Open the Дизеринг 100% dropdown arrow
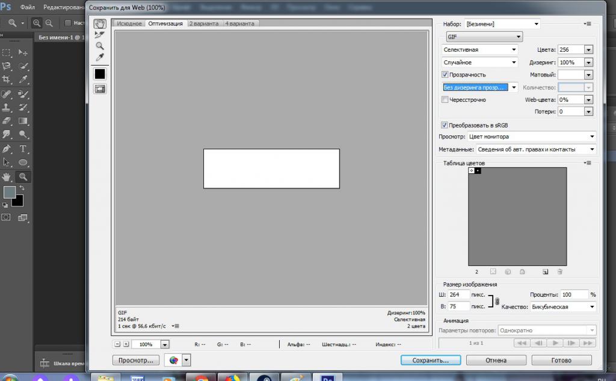Viewport: 616px width, 381px height. pyautogui.click(x=588, y=62)
